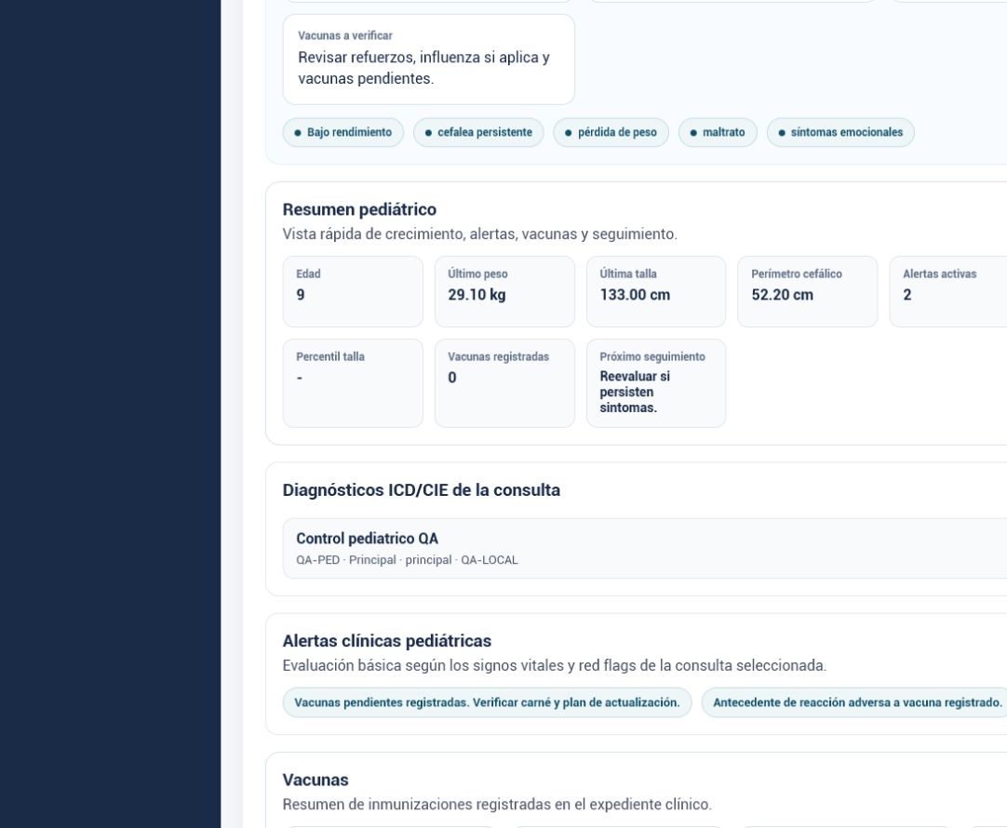1007x828 pixels.
Task: Open the Próximo seguimiento card
Action: click(x=656, y=383)
